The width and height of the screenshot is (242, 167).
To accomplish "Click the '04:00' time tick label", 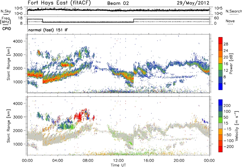I will pyautogui.click(x=57, y=161).
